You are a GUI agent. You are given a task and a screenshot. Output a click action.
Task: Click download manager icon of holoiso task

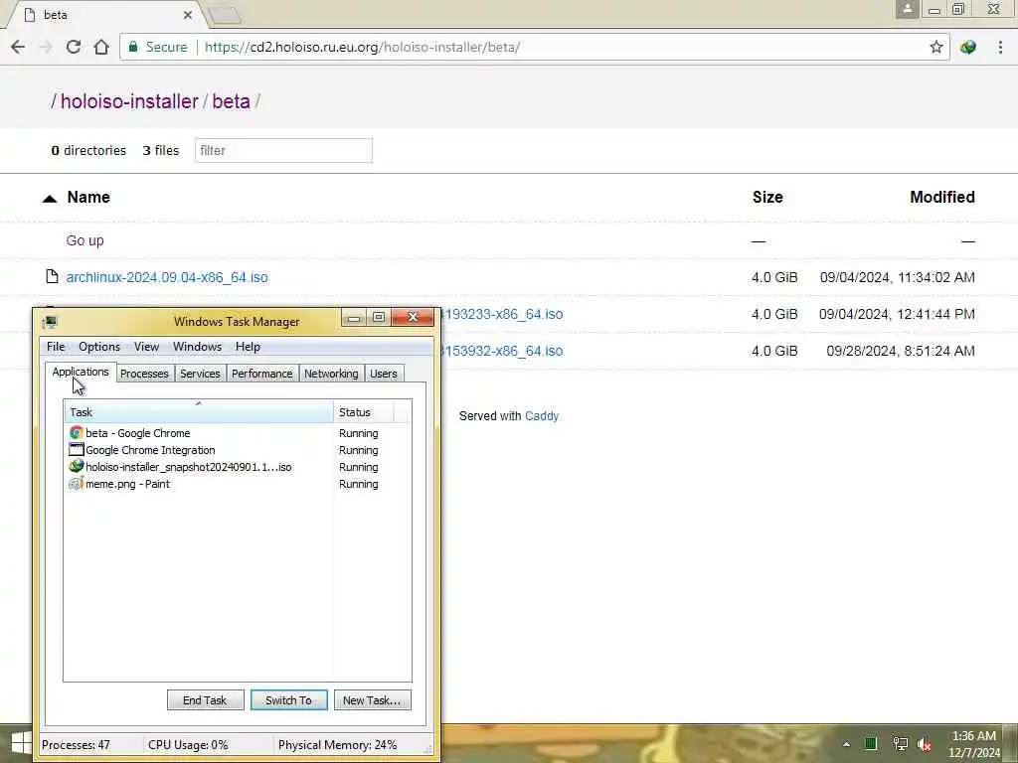pyautogui.click(x=76, y=467)
